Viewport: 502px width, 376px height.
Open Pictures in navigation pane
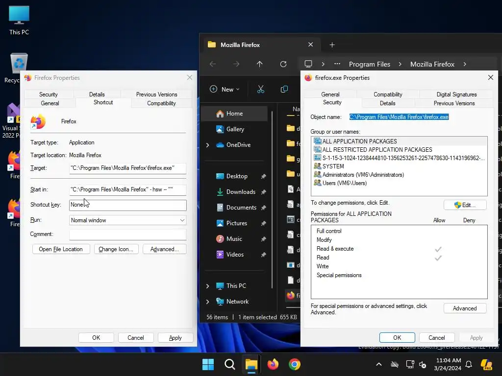tap(234, 223)
